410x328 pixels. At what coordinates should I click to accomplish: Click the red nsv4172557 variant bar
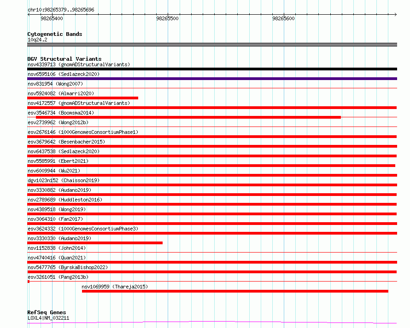(212, 108)
